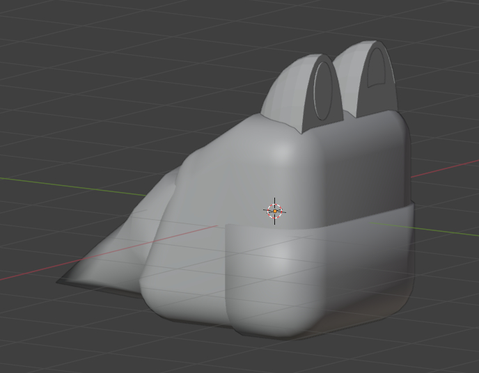This screenshot has height=373, width=479.
Task: Click the 3D cursor crosshair
Action: (275, 210)
